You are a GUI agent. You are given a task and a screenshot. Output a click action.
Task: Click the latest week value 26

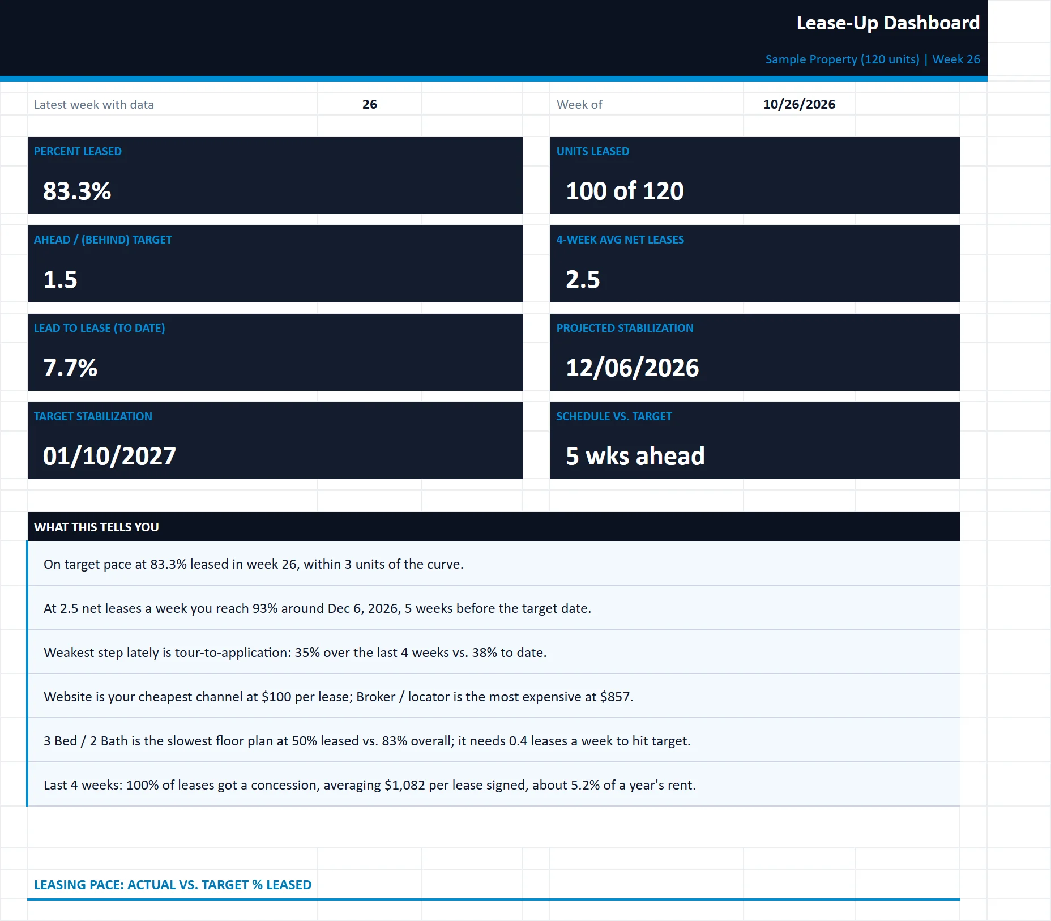[370, 104]
